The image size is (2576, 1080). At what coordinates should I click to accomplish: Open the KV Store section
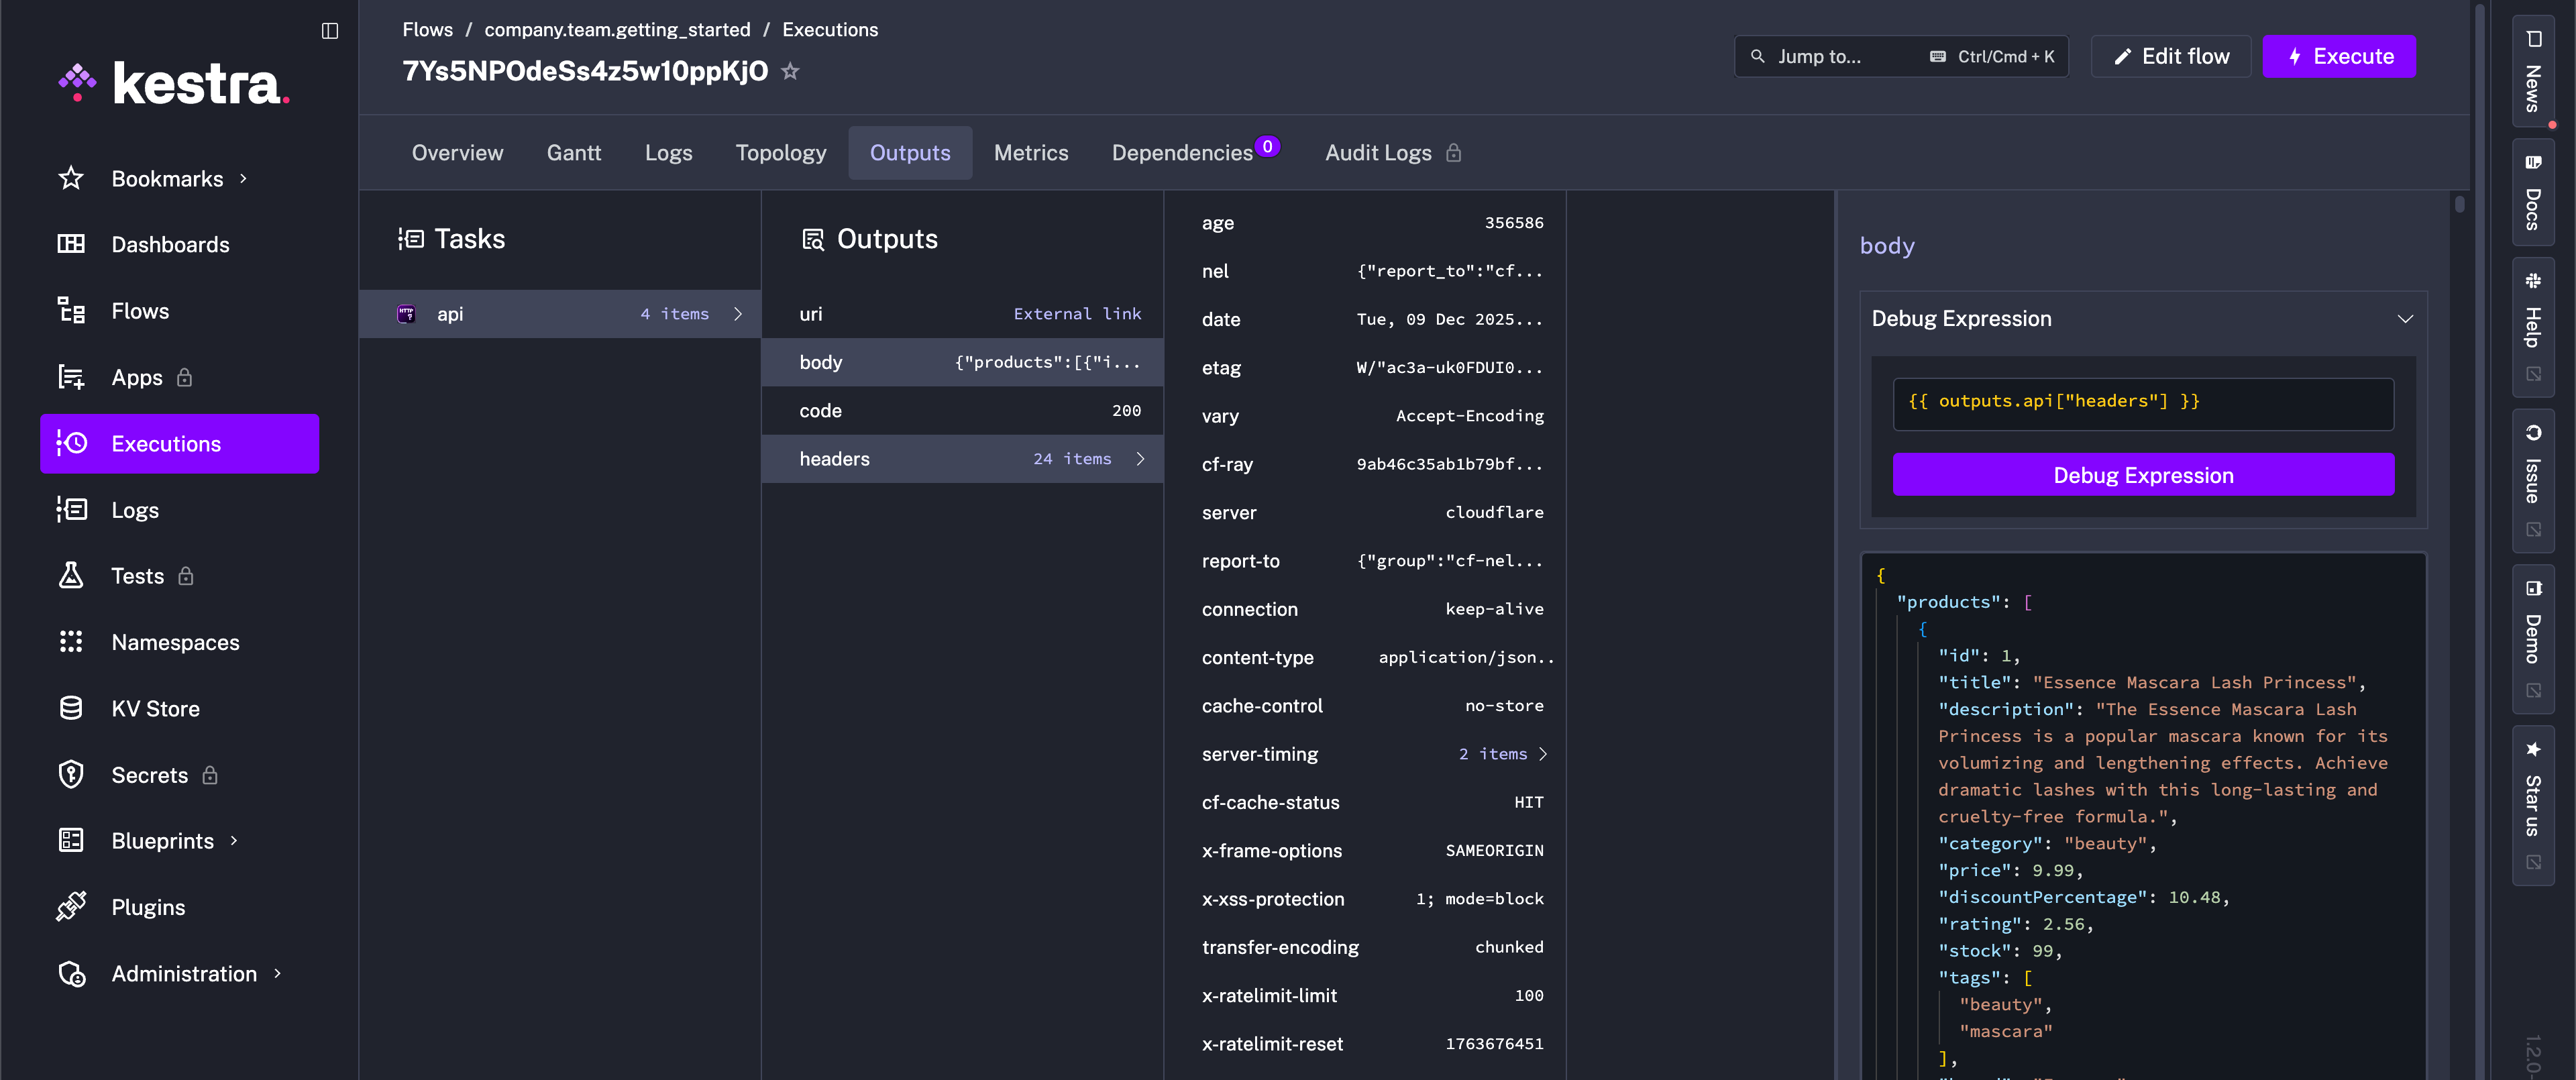(155, 709)
